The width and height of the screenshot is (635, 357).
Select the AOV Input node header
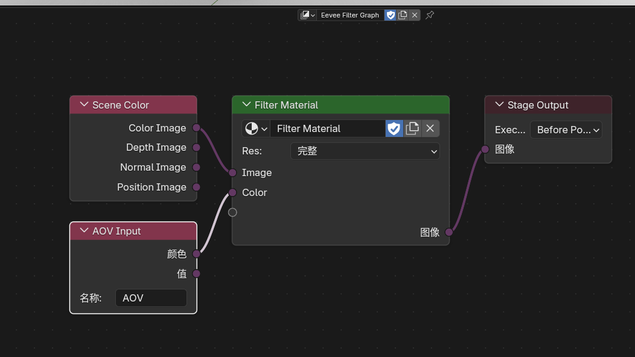(x=133, y=231)
